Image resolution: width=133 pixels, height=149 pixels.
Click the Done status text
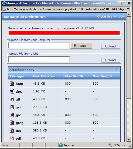coord(5,145)
